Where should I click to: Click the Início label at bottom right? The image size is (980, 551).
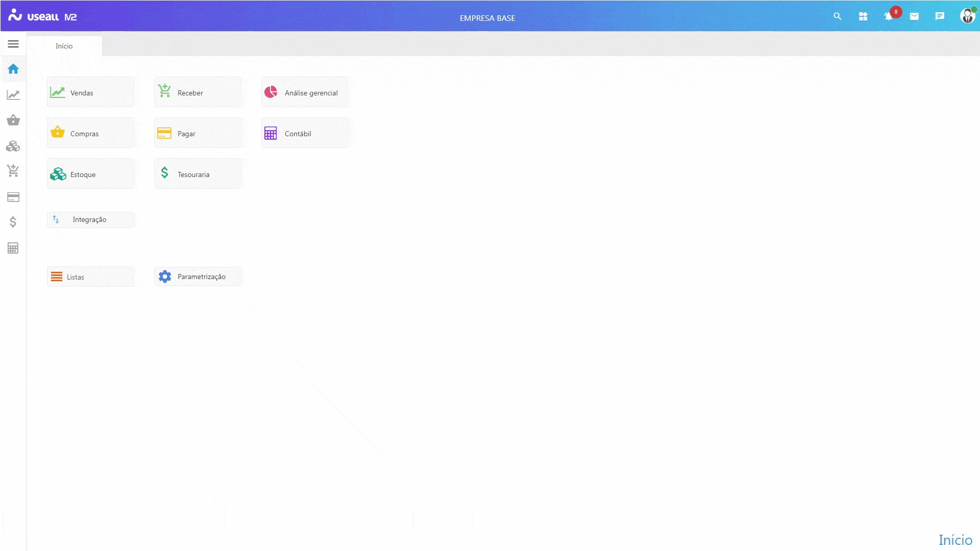click(955, 540)
